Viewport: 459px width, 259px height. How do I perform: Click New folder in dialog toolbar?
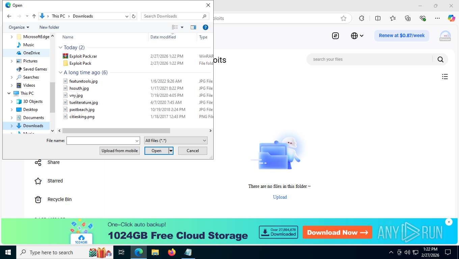[x=49, y=27]
